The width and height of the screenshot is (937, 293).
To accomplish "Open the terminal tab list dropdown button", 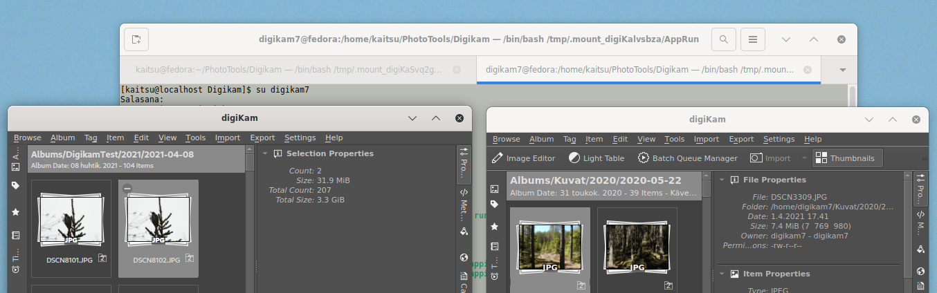I will [842, 70].
